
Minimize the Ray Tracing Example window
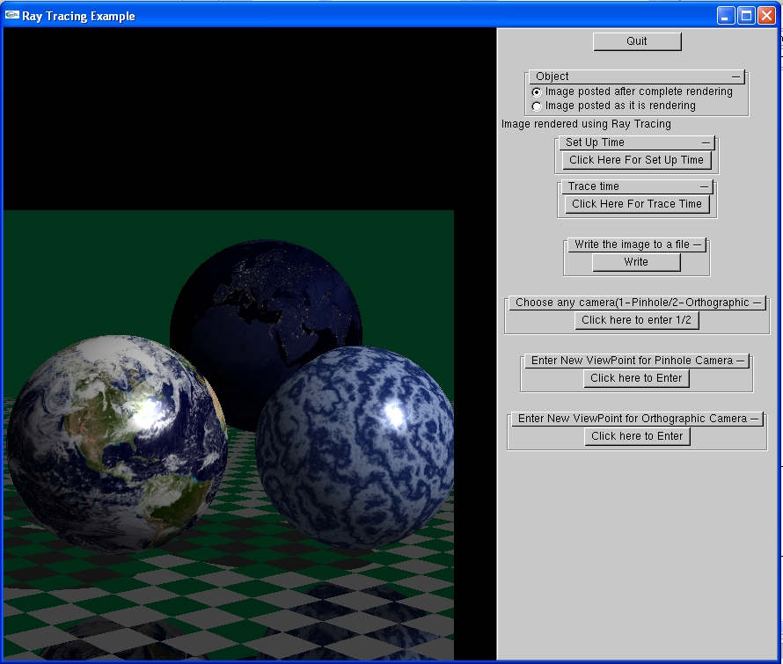click(726, 16)
